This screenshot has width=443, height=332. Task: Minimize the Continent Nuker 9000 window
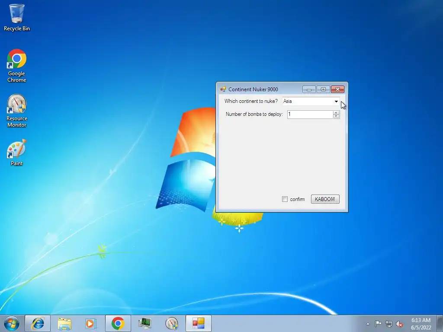309,89
